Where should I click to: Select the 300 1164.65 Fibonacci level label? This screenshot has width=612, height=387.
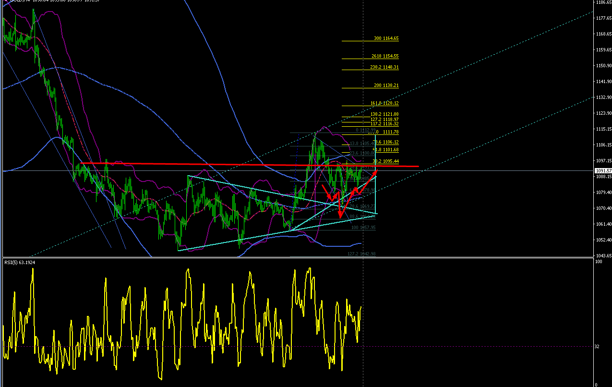pyautogui.click(x=386, y=38)
